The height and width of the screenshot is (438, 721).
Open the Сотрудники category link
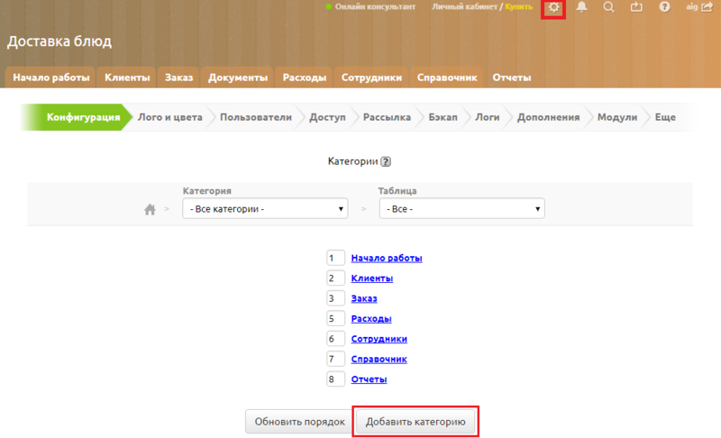pyautogui.click(x=379, y=339)
